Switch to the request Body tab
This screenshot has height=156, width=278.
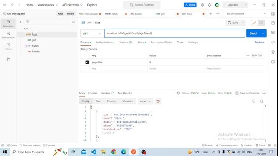(x=142, y=42)
